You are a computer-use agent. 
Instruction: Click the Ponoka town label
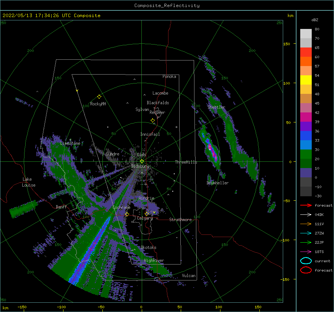(169, 76)
